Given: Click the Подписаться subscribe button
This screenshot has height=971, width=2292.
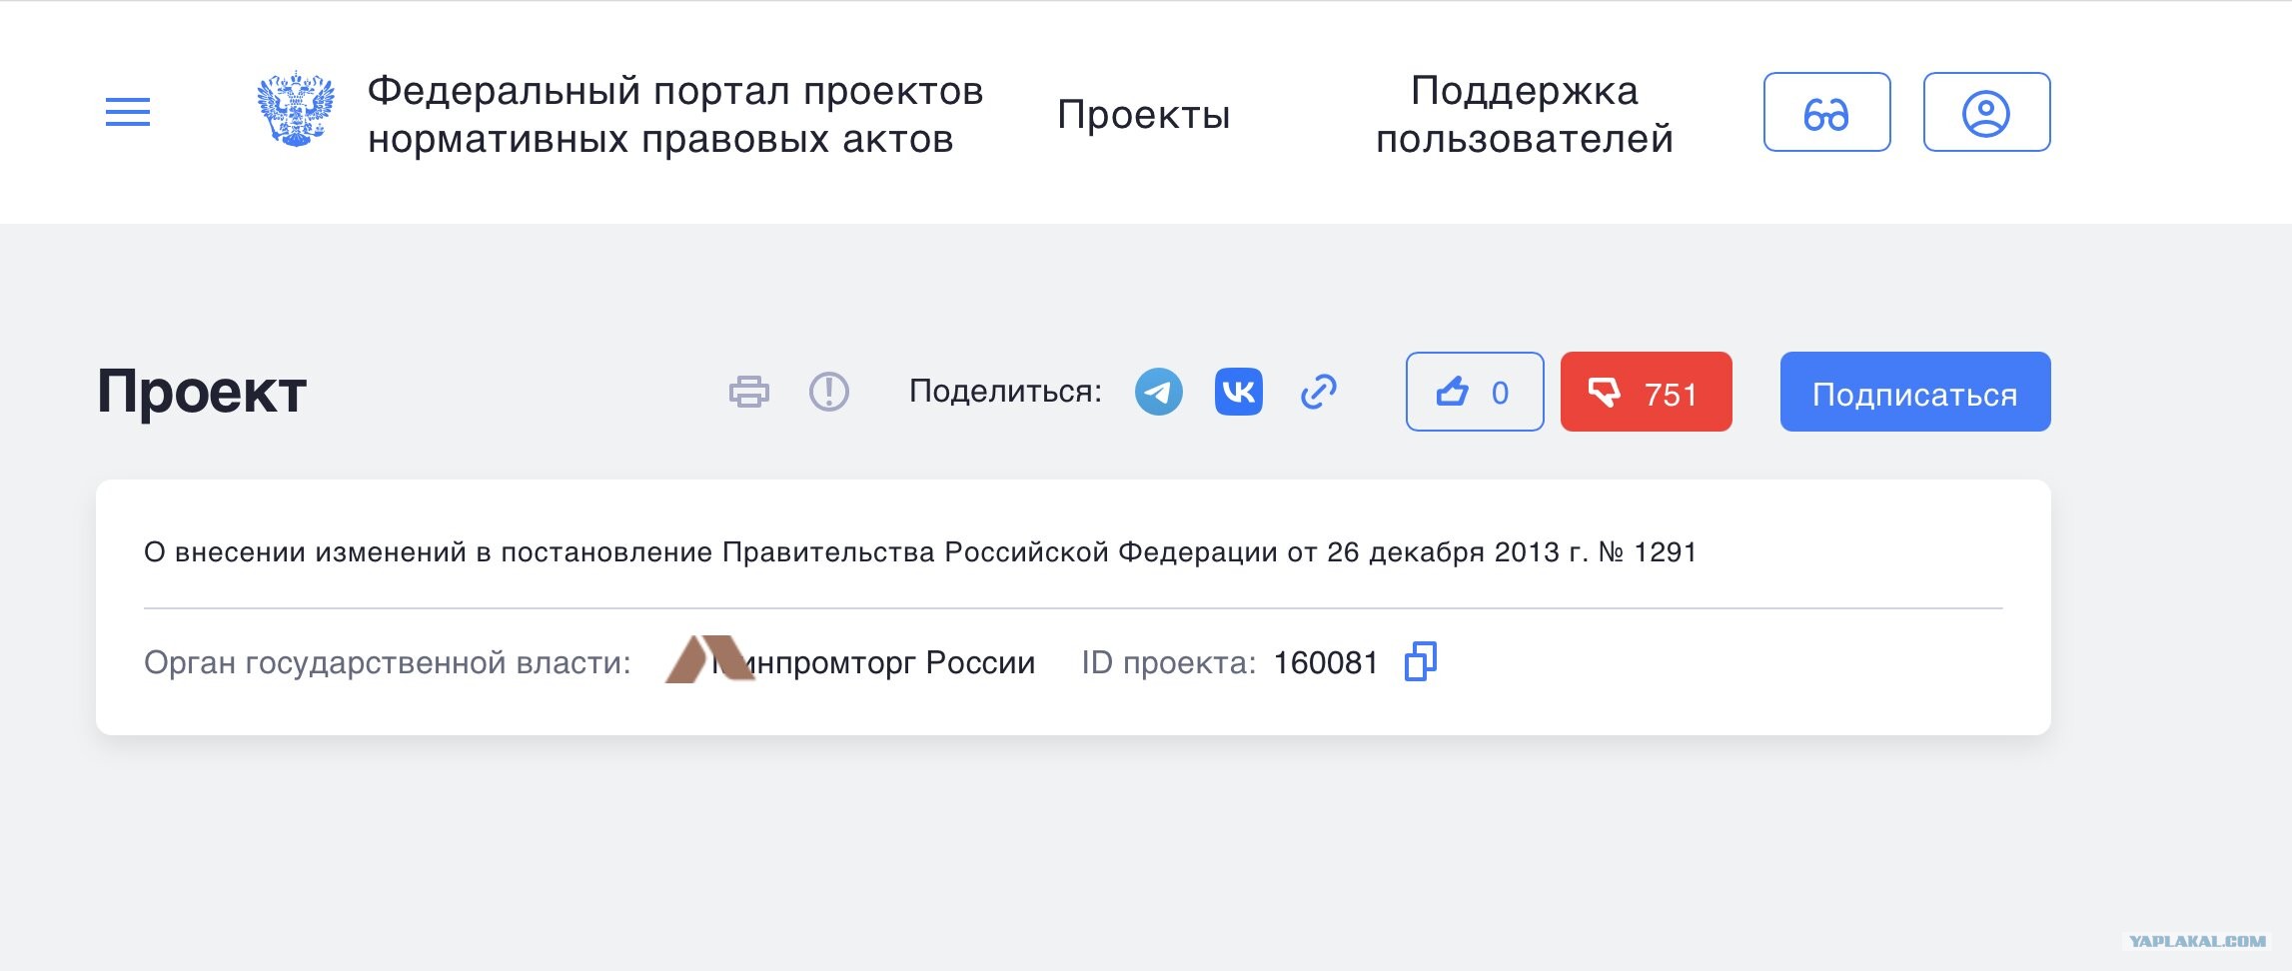Looking at the screenshot, I should pyautogui.click(x=1915, y=392).
